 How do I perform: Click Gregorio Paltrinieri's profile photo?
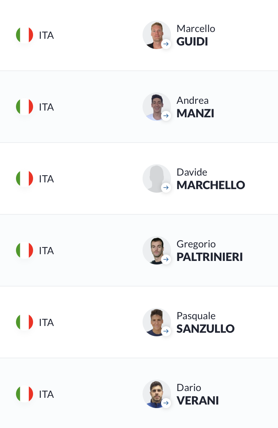[x=157, y=250]
